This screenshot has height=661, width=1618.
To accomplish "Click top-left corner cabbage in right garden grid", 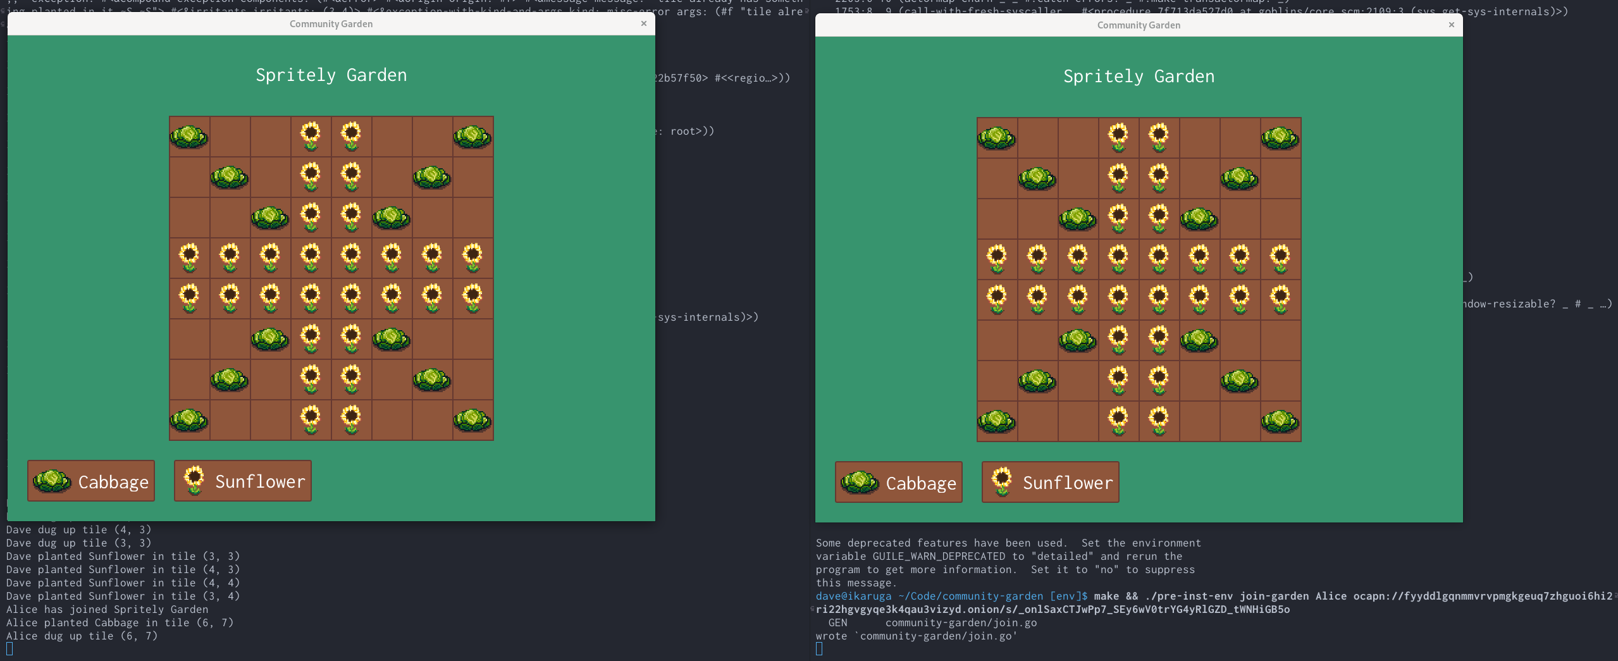I will (x=997, y=138).
